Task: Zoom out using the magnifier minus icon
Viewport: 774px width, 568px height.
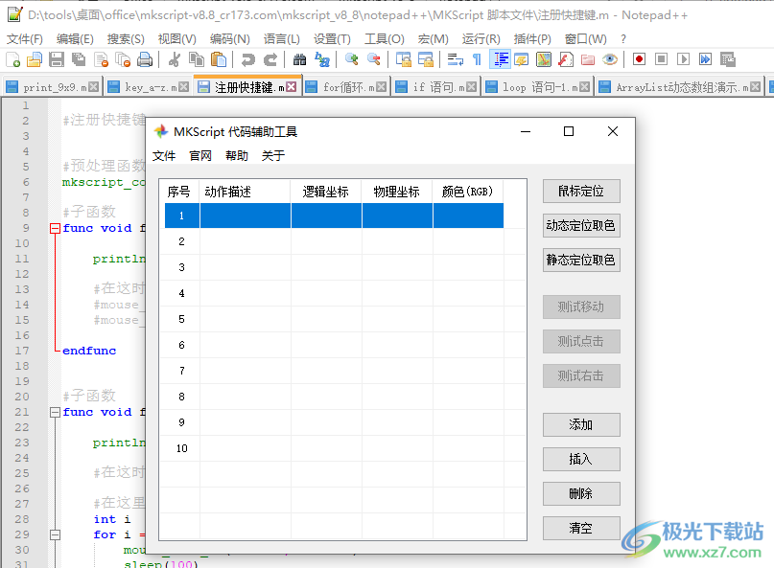Action: (374, 59)
